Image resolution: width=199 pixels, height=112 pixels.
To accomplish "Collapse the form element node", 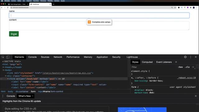I will pyautogui.click(x=8, y=79).
